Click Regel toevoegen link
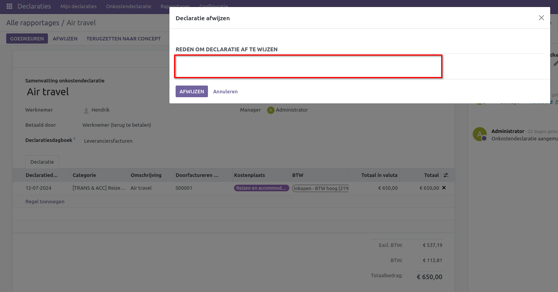Screen dimensions: 558x292 45,202
